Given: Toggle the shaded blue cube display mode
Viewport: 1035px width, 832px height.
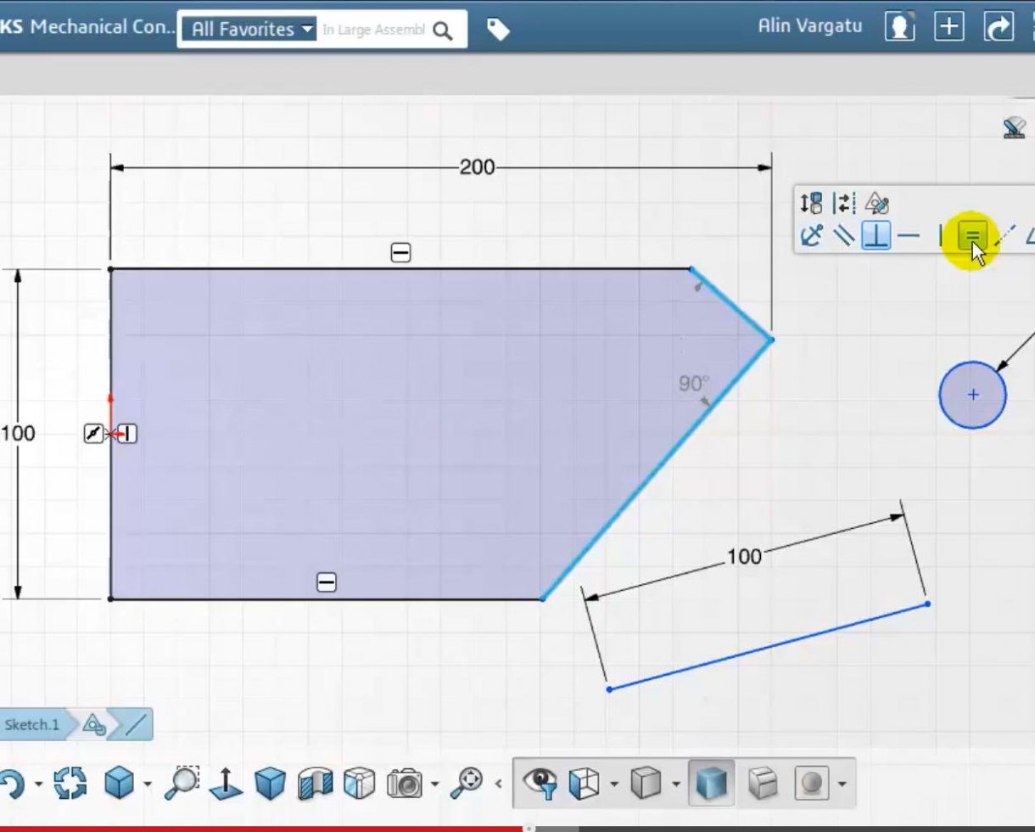Looking at the screenshot, I should pyautogui.click(x=711, y=782).
